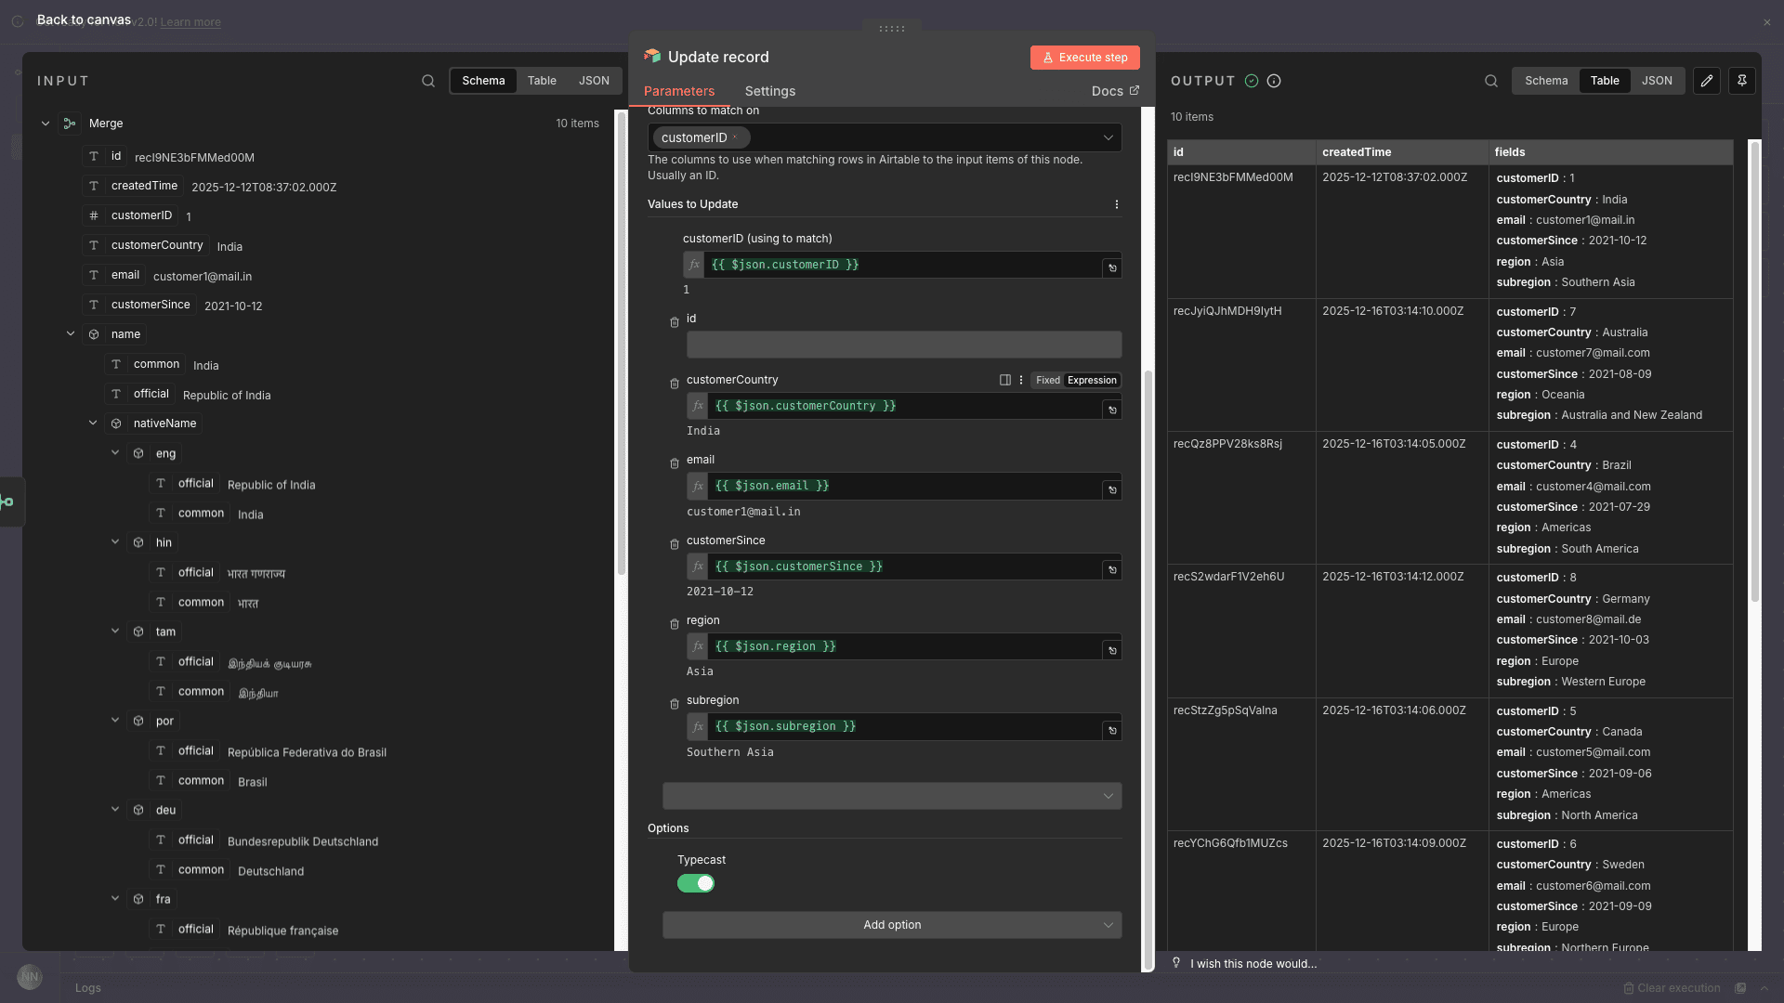
Task: Switch to the Parameters tab
Action: coord(679,91)
